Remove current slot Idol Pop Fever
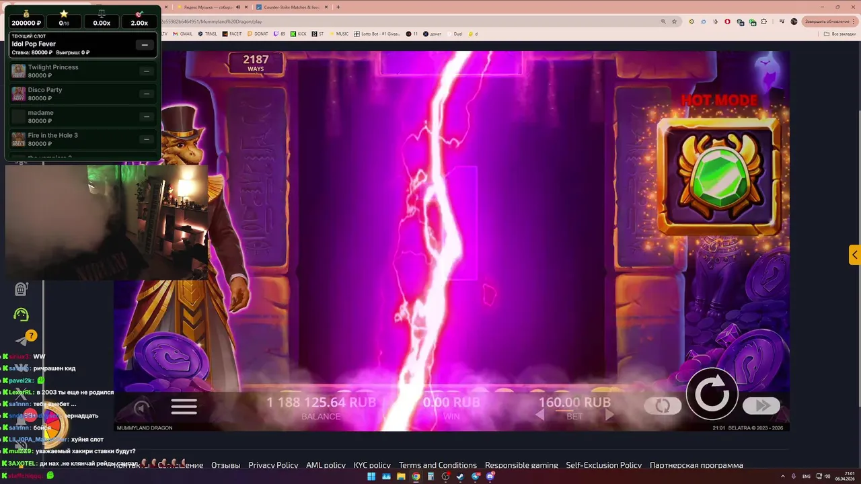This screenshot has height=484, width=861. point(145,44)
